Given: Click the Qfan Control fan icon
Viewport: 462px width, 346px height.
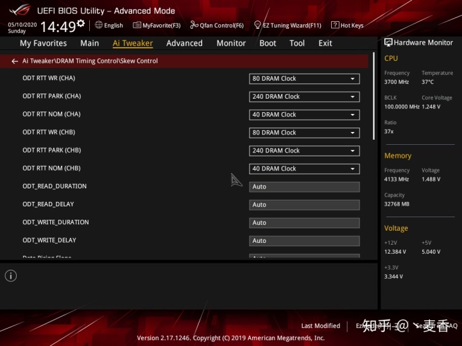Looking at the screenshot, I should tap(194, 25).
